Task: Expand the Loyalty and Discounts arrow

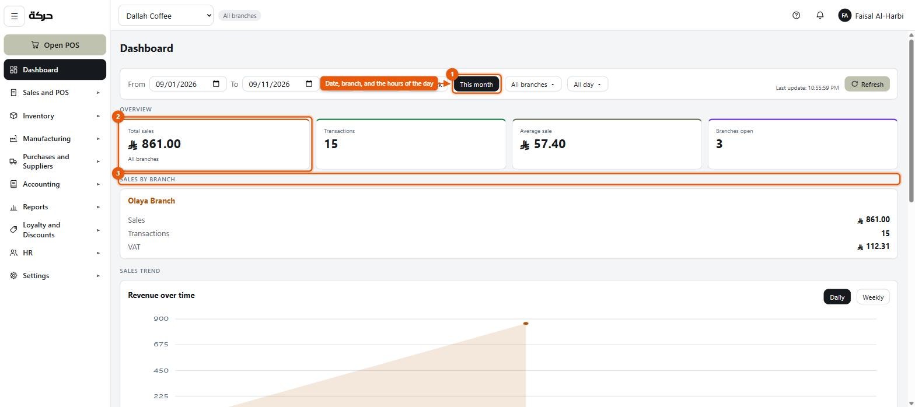Action: point(98,230)
